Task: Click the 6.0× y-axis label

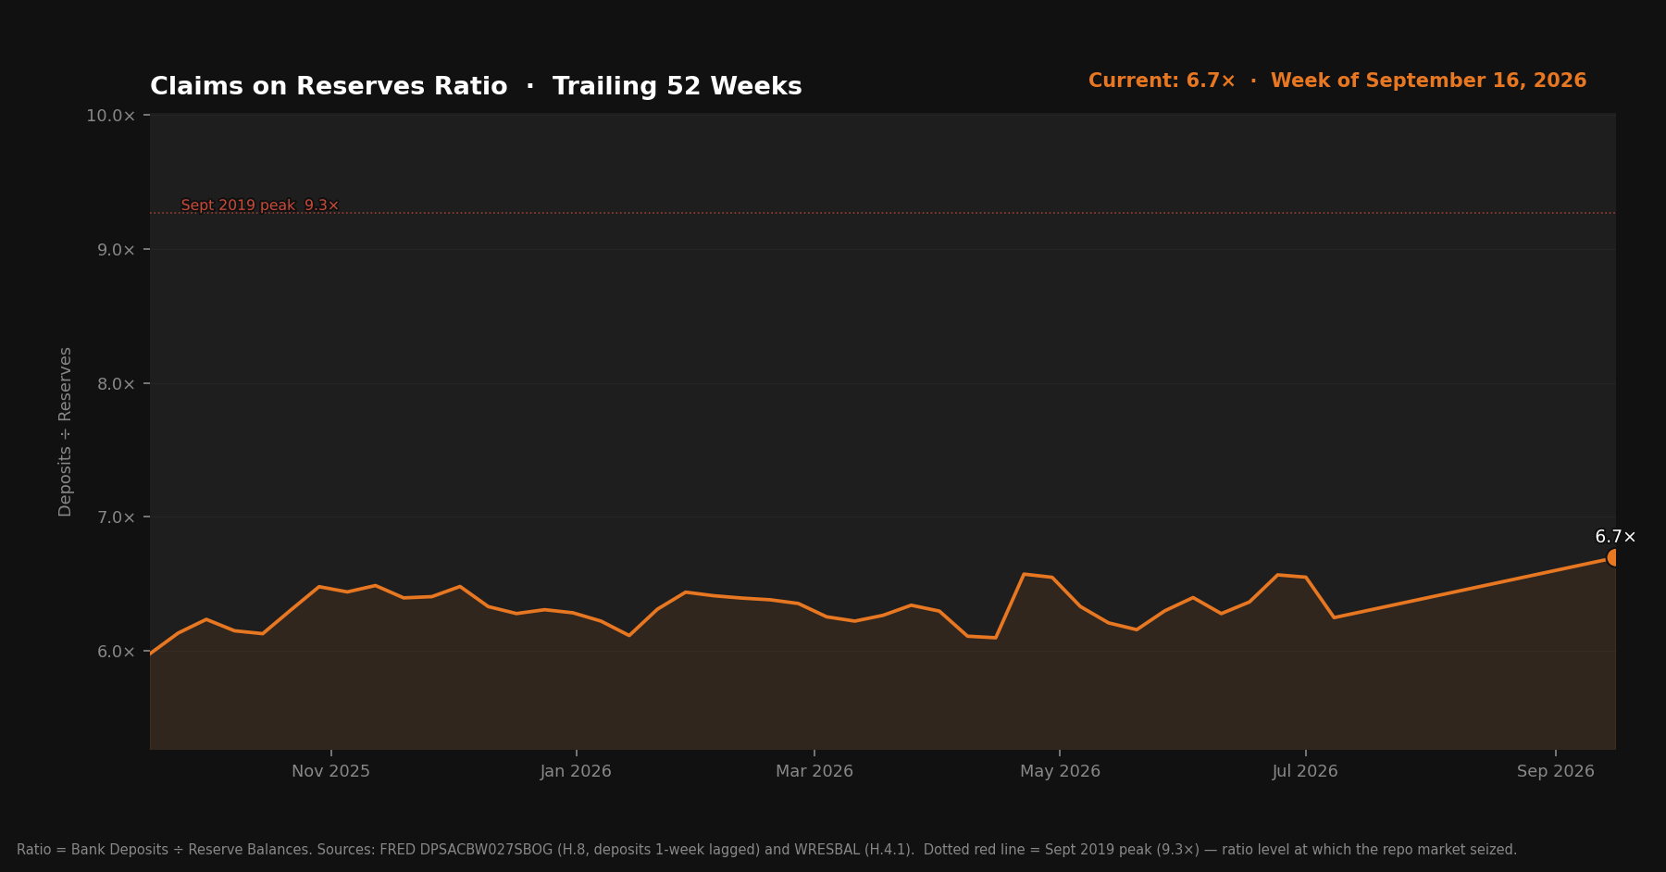Action: coord(116,652)
